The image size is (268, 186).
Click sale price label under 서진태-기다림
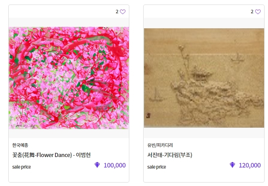coord(156,167)
